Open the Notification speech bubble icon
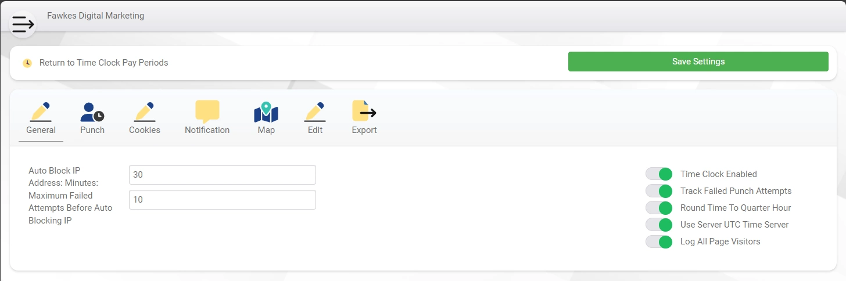846x281 pixels. (207, 111)
